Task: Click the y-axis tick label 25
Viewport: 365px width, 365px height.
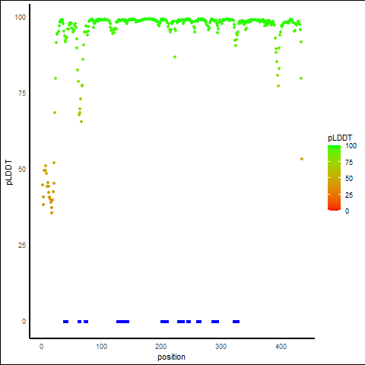Action: 22,246
